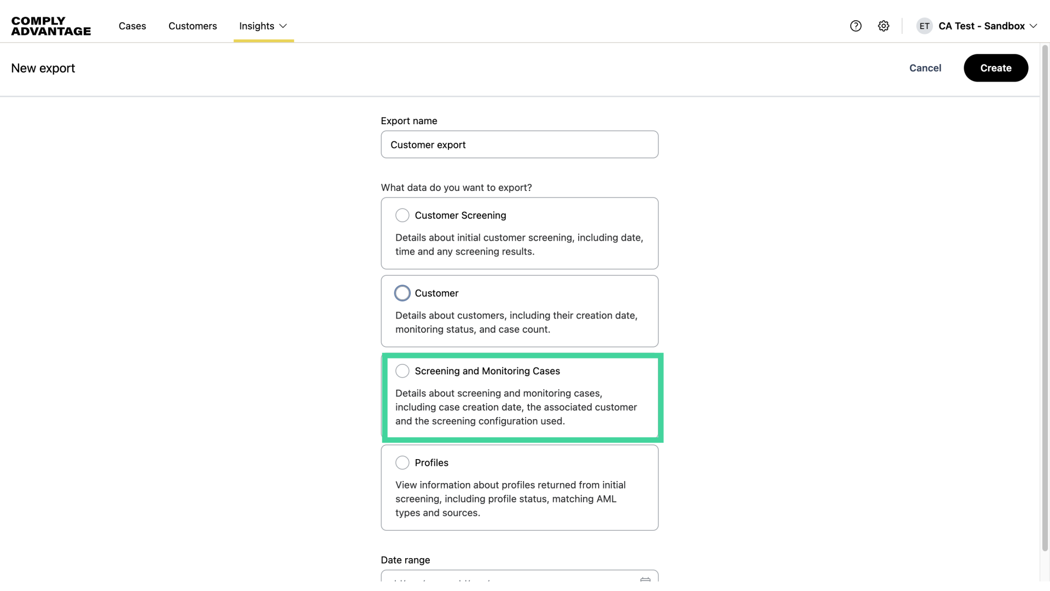The height and width of the screenshot is (591, 1050).
Task: Click the page vertical scrollbar
Action: pyautogui.click(x=1045, y=296)
